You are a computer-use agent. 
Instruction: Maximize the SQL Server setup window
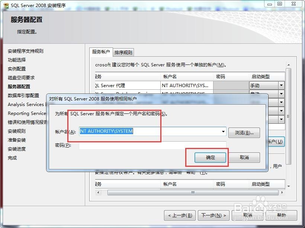[280, 4]
